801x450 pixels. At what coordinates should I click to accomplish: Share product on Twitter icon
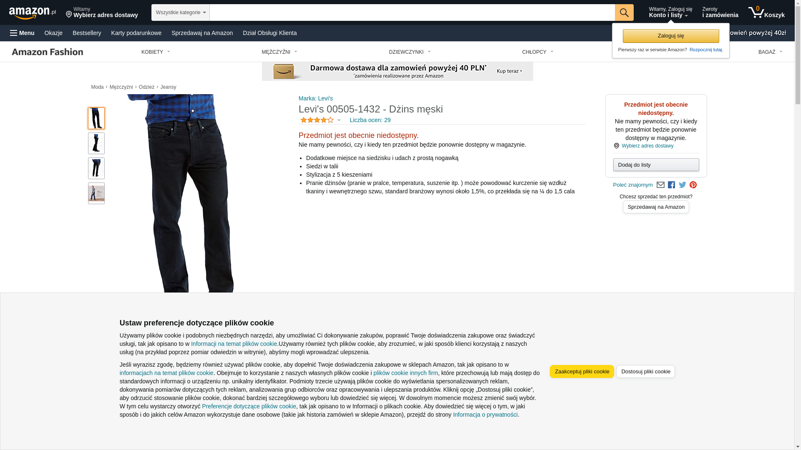(682, 185)
